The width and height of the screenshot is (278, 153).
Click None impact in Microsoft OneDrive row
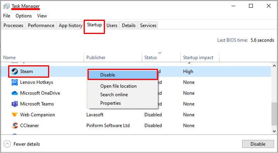(189, 93)
